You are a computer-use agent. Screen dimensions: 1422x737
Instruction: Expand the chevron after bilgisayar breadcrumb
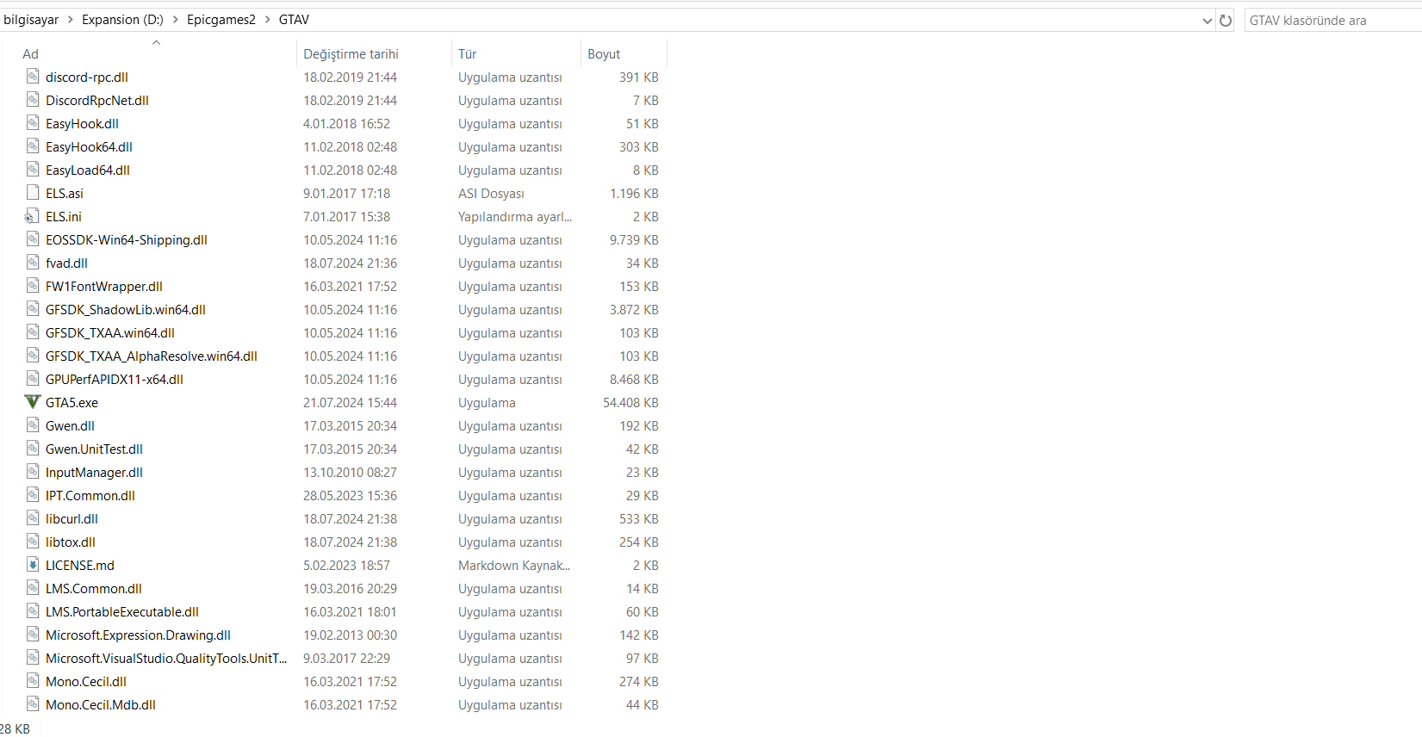71,20
